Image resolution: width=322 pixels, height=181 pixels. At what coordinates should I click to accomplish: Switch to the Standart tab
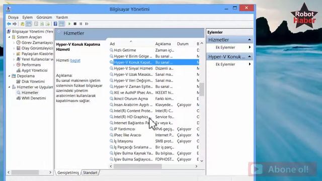90,172
